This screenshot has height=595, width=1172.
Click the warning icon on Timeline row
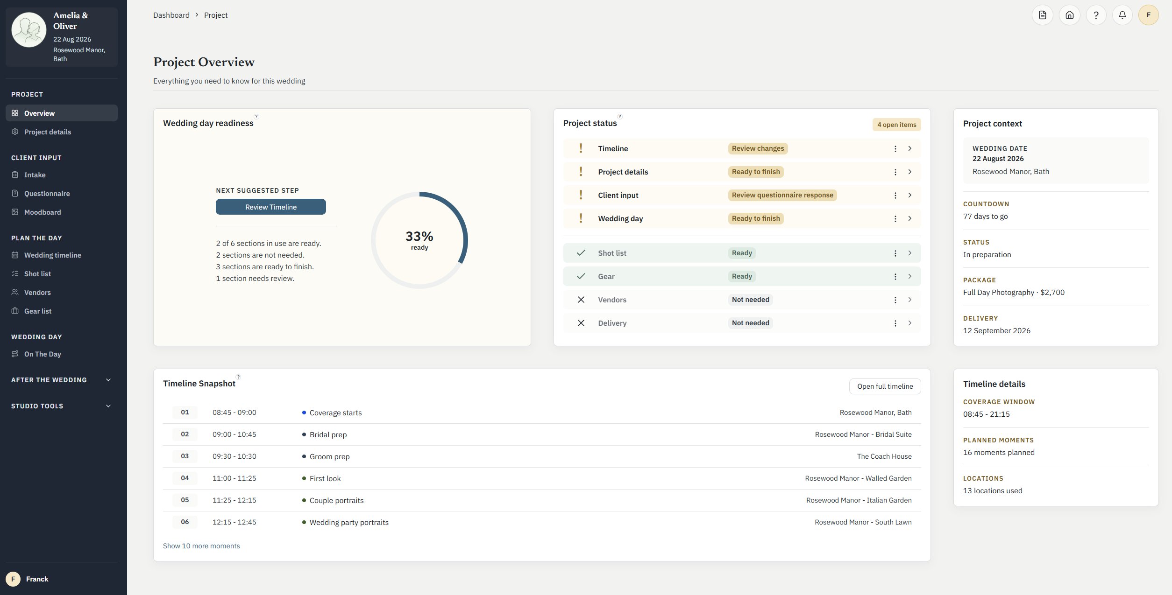(581, 148)
